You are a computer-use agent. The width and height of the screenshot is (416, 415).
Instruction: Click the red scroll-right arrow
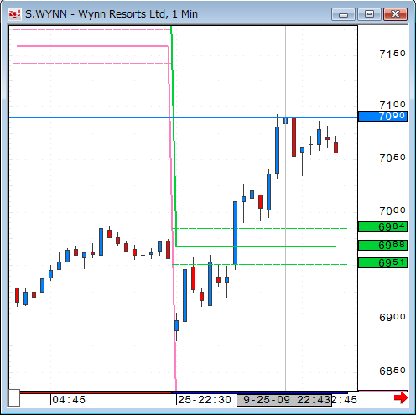pos(400,397)
